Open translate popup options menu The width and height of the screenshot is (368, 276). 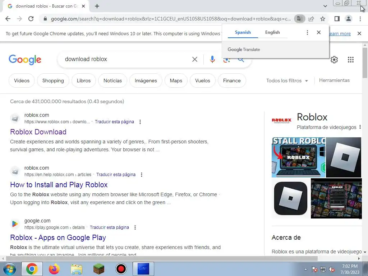point(307,32)
